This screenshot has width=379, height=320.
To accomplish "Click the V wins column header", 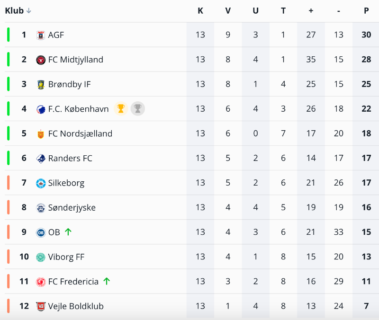I will pyautogui.click(x=228, y=11).
